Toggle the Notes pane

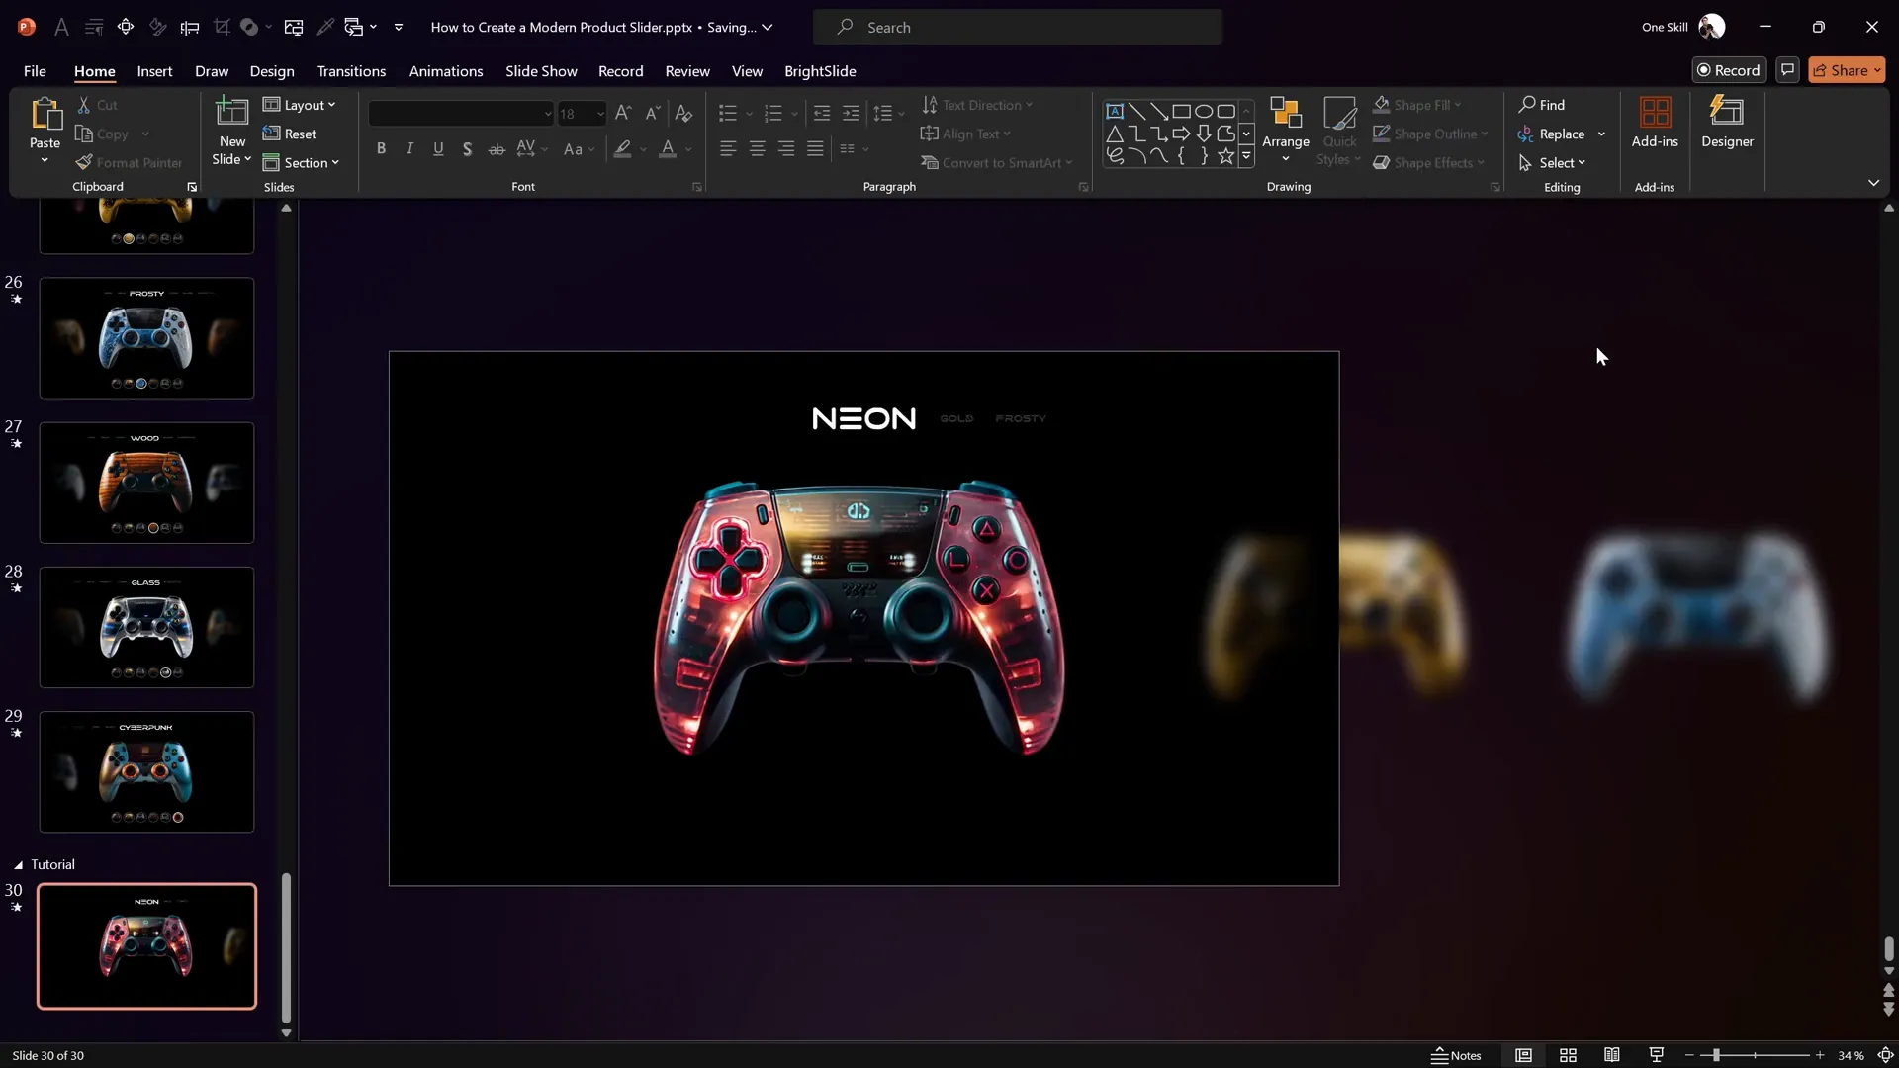(1456, 1055)
